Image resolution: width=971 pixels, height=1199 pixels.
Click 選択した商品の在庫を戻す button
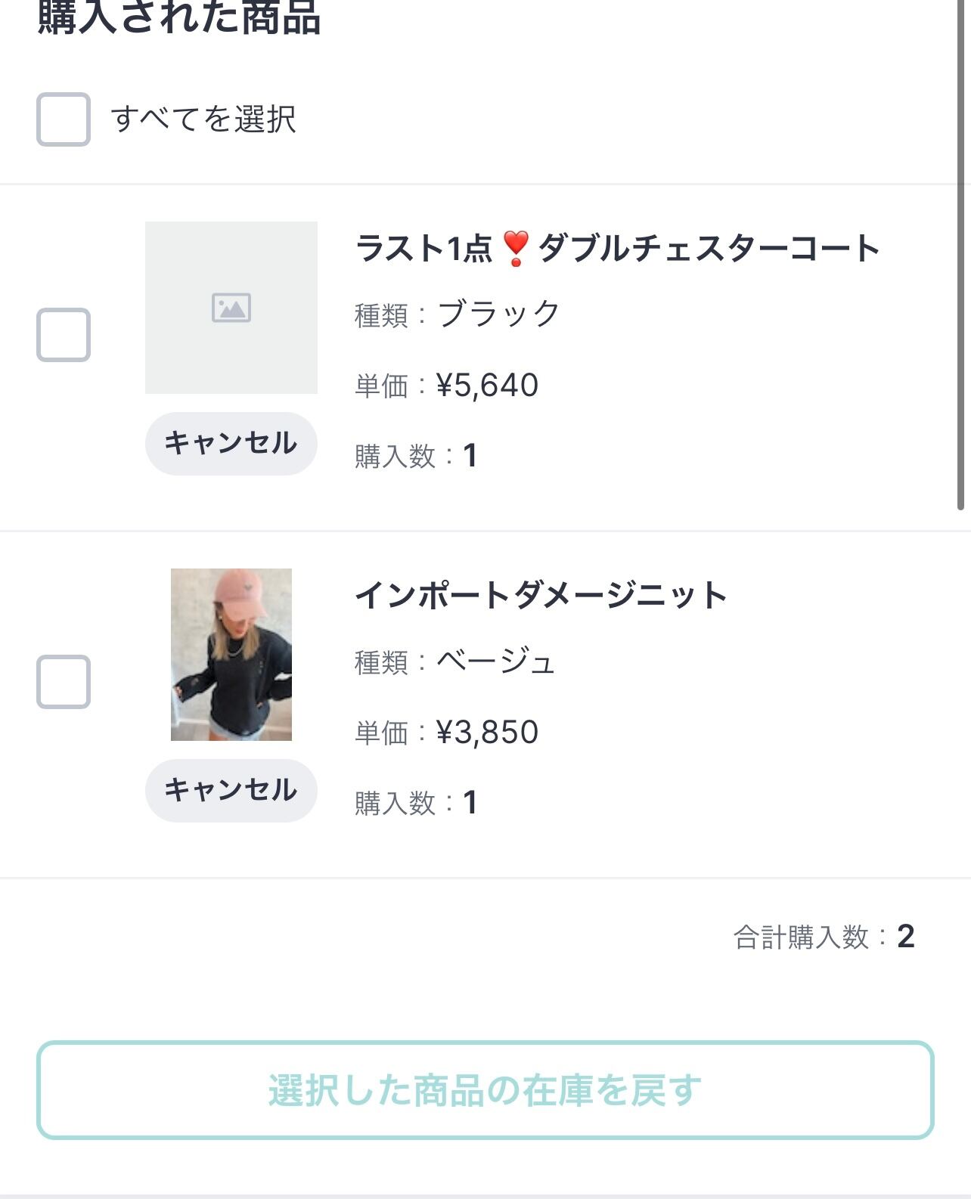coord(485,1090)
